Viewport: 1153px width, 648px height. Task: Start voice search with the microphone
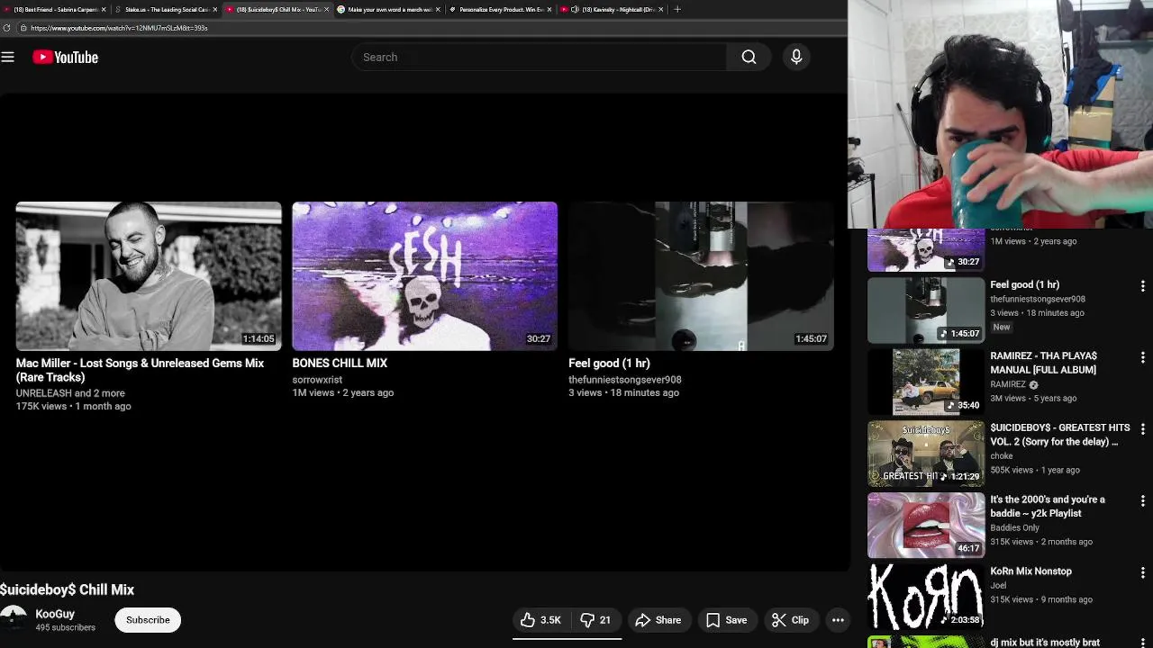click(x=796, y=57)
